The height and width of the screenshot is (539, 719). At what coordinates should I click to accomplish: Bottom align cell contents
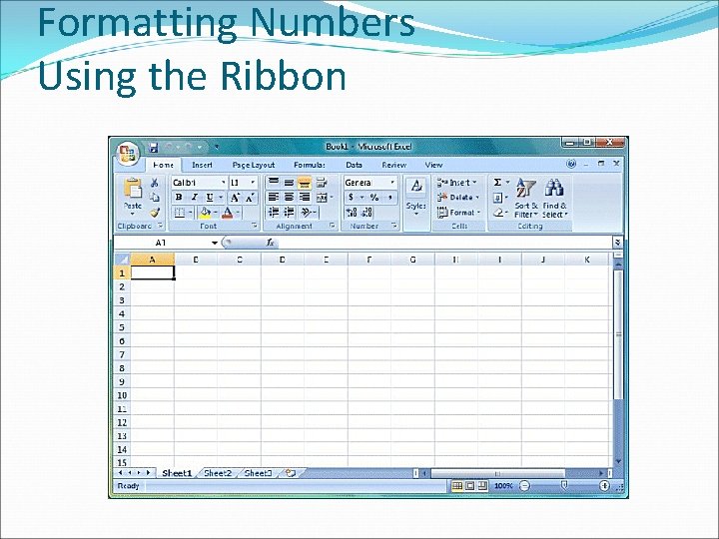[305, 183]
